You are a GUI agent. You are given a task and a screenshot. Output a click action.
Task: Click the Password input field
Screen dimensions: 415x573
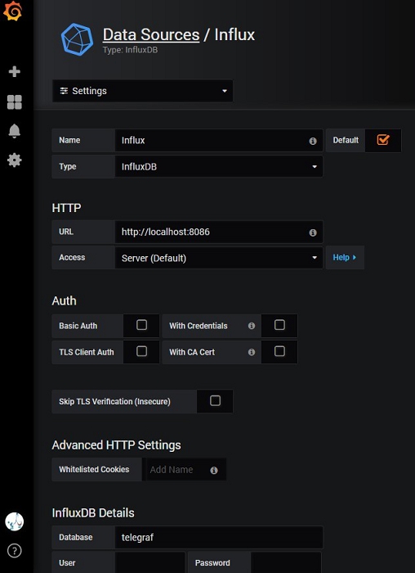click(286, 562)
